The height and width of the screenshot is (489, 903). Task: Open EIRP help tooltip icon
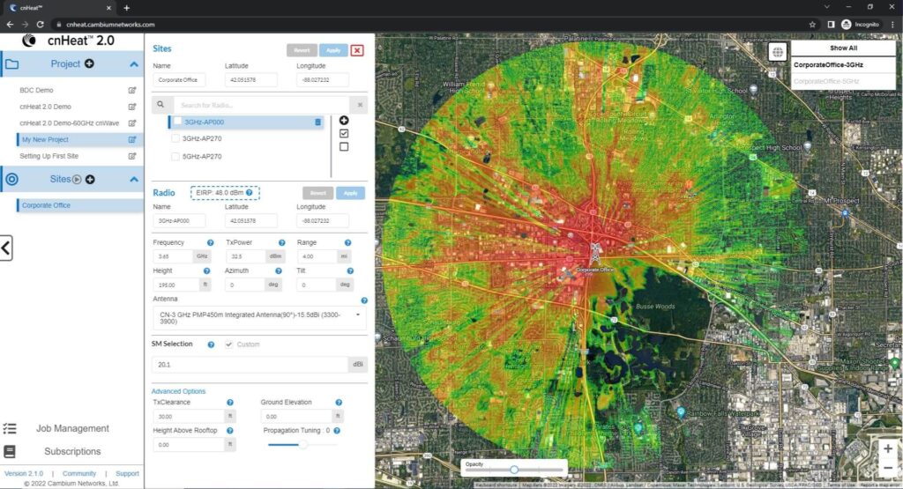pos(250,193)
